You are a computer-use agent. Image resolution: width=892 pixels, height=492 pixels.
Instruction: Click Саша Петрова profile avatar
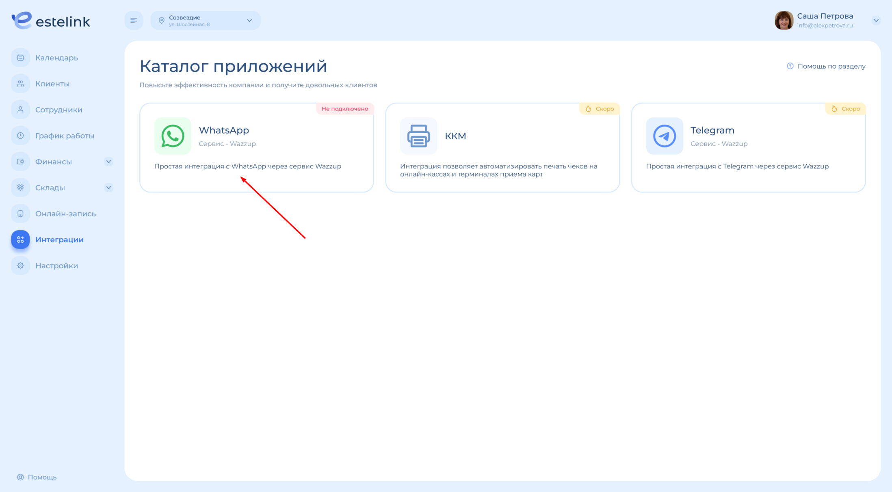point(784,20)
